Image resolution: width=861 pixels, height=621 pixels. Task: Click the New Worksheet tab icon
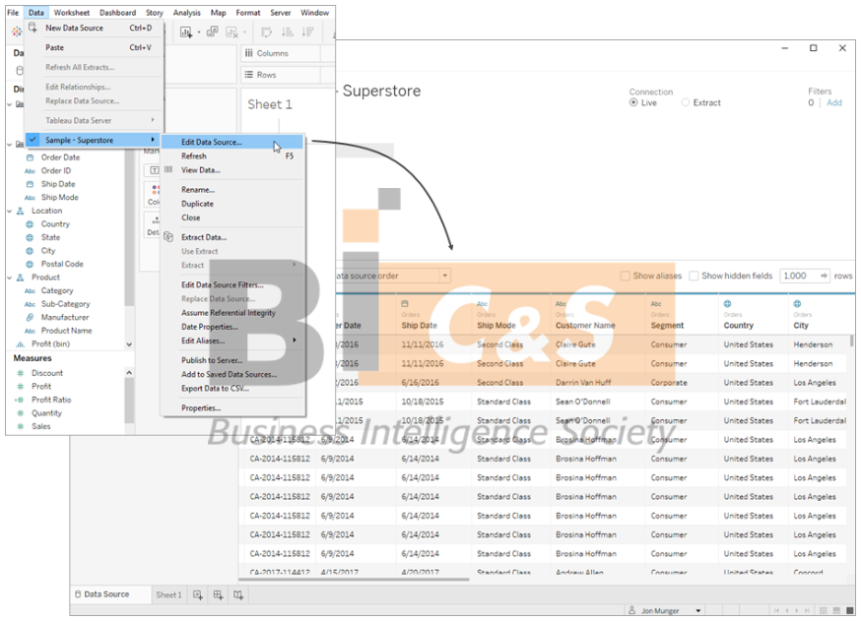198,594
